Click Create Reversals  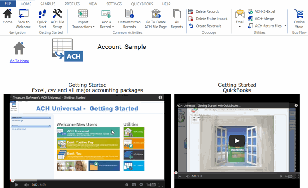pyautogui.click(x=205, y=26)
